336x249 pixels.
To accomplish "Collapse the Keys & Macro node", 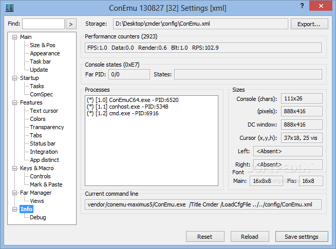I will click(14, 169).
